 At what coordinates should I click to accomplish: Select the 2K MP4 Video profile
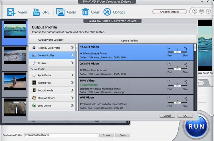click(x=136, y=69)
